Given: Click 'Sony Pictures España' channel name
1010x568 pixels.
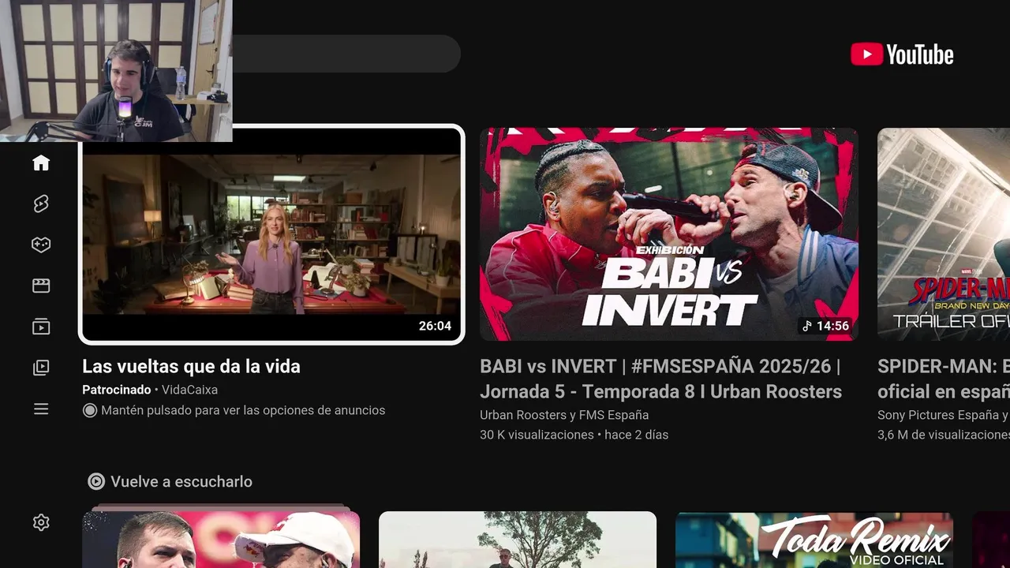Looking at the screenshot, I should click(944, 415).
